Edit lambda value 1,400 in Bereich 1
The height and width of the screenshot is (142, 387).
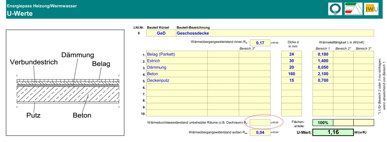(323, 61)
